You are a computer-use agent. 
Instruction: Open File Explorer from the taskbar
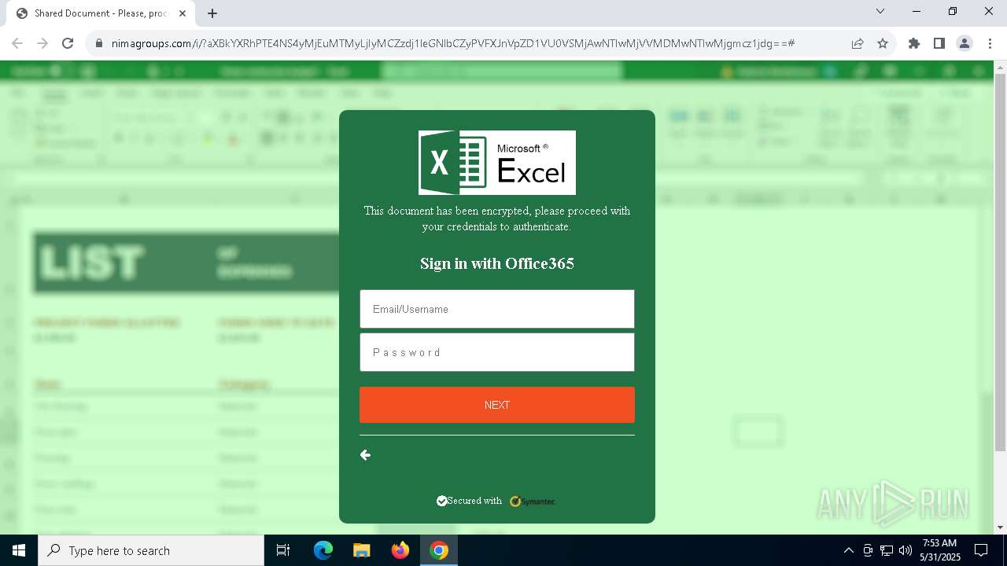tap(361, 550)
